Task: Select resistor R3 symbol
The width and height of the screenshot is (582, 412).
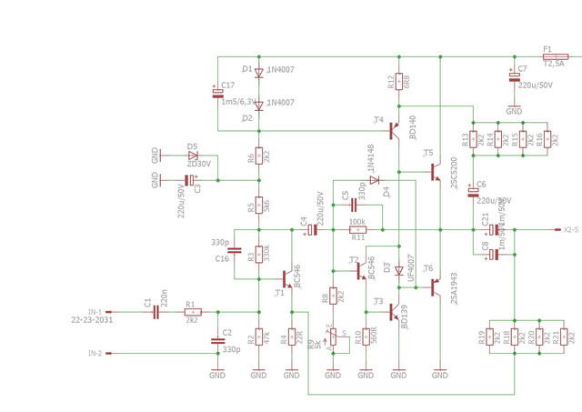Action: click(x=259, y=255)
